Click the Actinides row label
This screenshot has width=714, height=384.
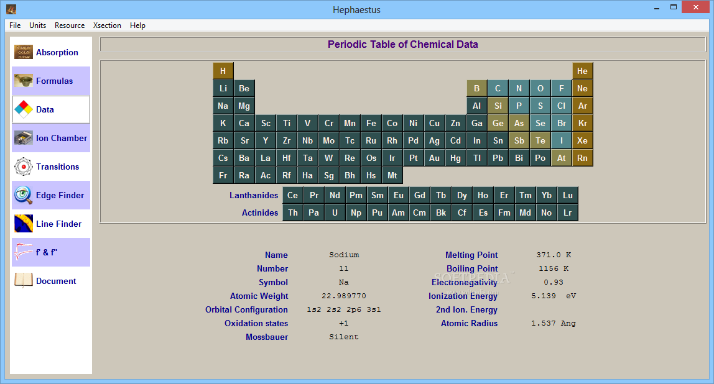click(260, 213)
